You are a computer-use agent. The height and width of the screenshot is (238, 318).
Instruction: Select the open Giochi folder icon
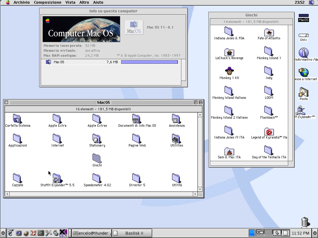[x=97, y=160]
